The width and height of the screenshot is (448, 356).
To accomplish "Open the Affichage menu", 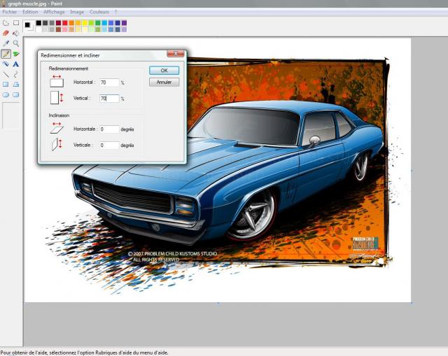I will click(x=54, y=12).
